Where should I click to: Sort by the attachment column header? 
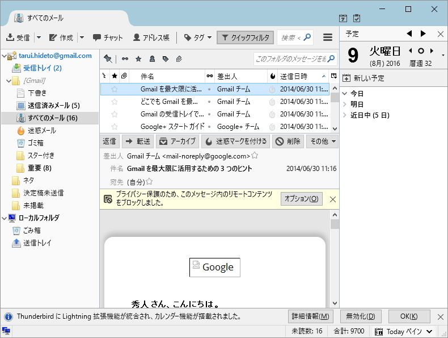coord(124,76)
